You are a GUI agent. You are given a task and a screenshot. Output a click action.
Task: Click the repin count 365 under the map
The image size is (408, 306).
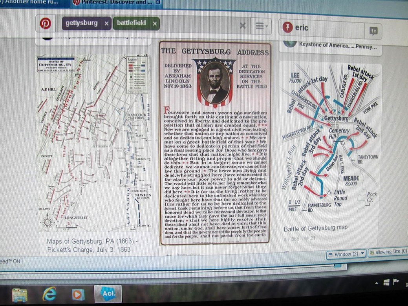pos(292,239)
